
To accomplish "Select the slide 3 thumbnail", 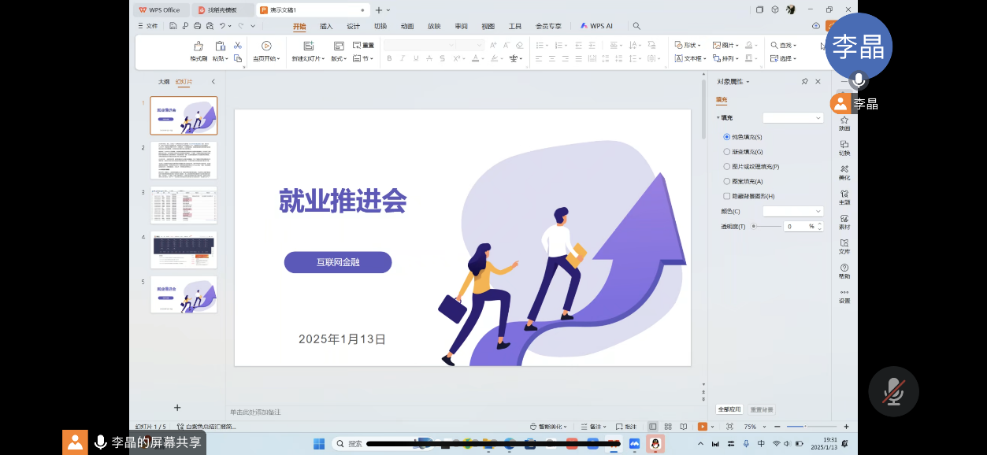I will point(184,205).
